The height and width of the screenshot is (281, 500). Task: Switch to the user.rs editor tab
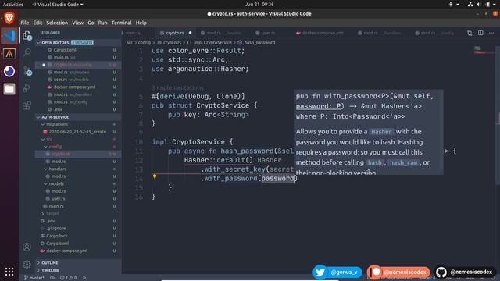point(268,33)
